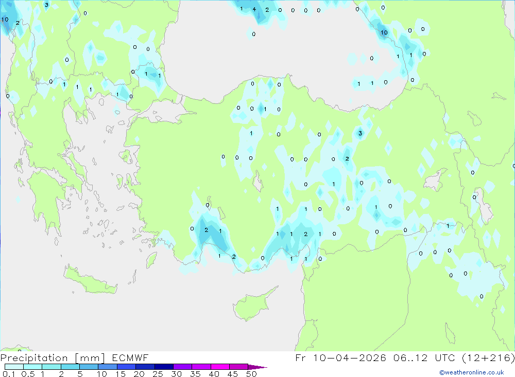Image resolution: width=515 pixels, height=377 pixels.
Task: Click the 5–10 mm legend swatch
Action: [x=89, y=367]
